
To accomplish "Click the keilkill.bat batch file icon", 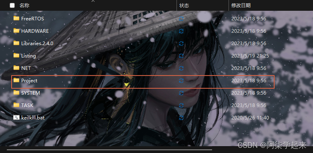I will point(16,117).
